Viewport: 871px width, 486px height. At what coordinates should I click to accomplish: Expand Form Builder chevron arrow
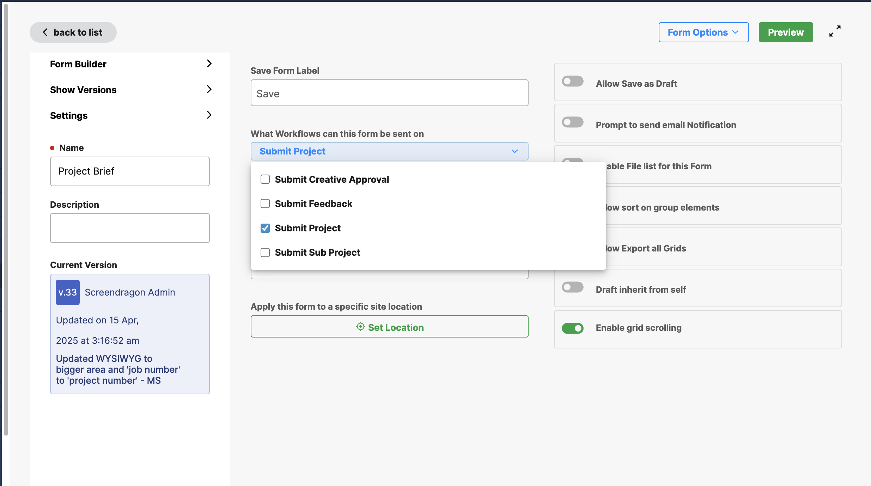point(209,63)
